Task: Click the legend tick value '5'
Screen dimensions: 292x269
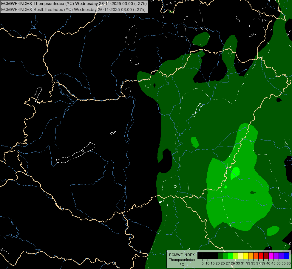Action: coord(203,263)
